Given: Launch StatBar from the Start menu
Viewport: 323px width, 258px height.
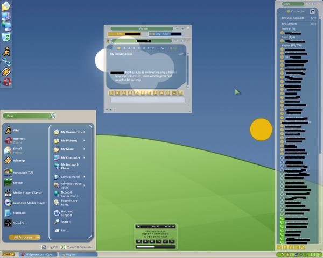Looking at the screenshot, I should (14, 183).
